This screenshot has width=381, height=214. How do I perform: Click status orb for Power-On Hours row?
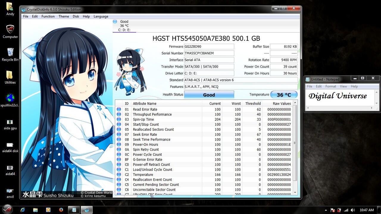pyautogui.click(x=119, y=144)
